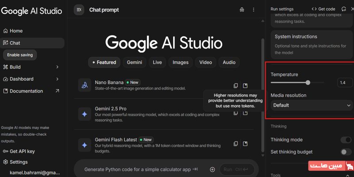Click the reset settings icon beside Get code

pyautogui.click(x=344, y=9)
